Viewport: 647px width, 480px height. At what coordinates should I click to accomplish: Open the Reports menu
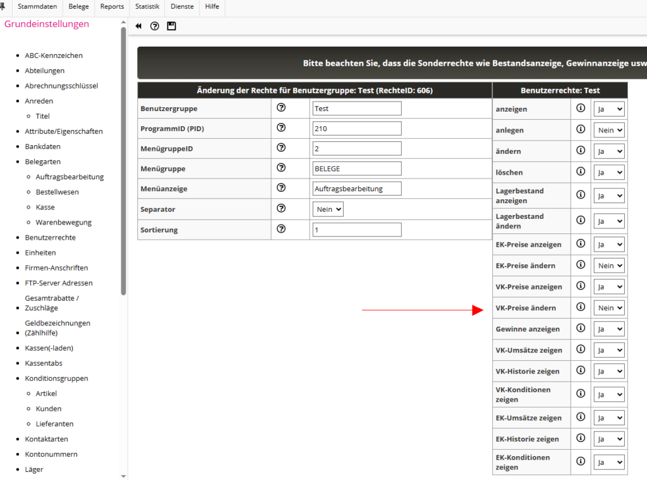point(112,6)
